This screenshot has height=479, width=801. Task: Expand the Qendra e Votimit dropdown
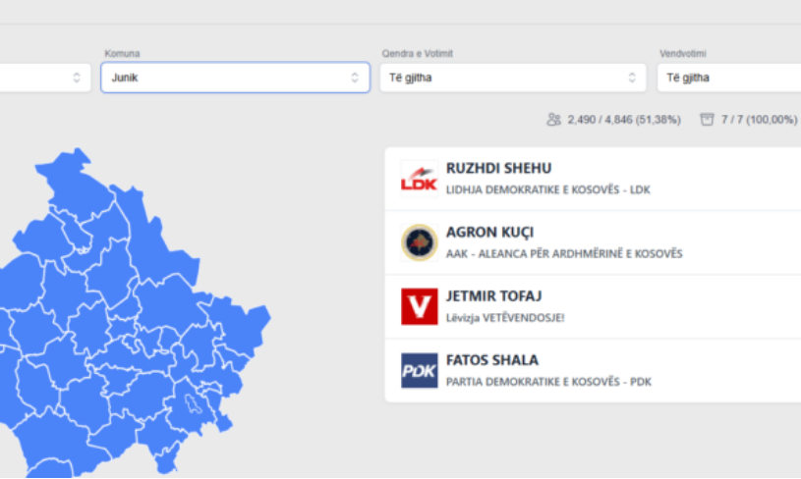click(x=503, y=78)
